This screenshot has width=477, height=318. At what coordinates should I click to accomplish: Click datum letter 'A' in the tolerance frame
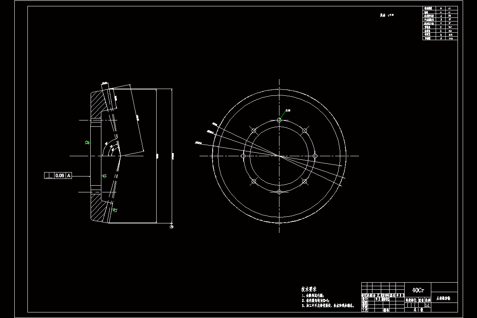[x=69, y=175]
